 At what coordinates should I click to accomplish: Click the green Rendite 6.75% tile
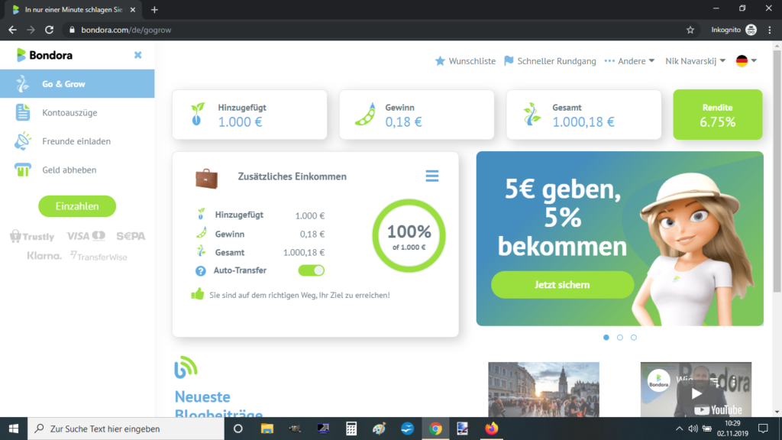click(x=718, y=115)
